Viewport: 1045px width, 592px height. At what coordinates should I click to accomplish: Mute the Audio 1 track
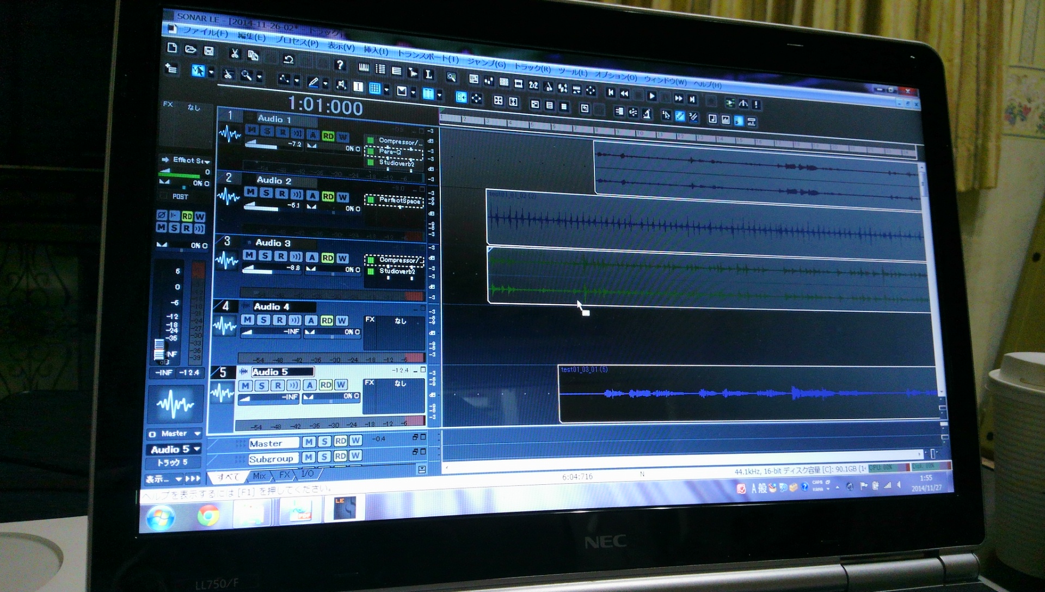tap(251, 130)
